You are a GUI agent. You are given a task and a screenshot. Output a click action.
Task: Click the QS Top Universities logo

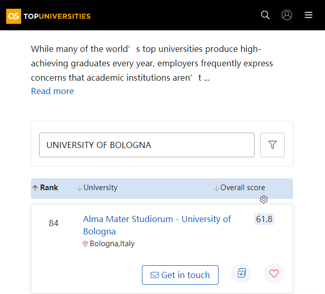(x=48, y=16)
